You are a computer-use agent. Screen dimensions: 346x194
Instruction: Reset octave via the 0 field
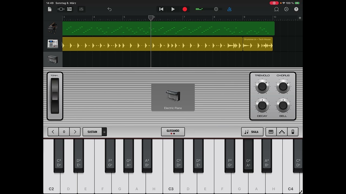point(64,132)
